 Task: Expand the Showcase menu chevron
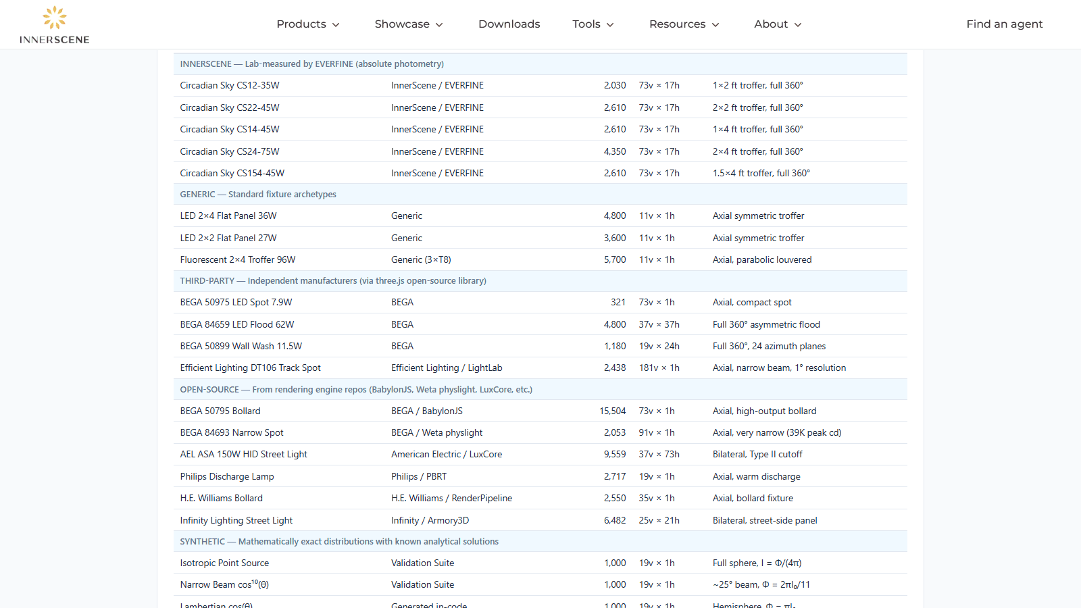pyautogui.click(x=439, y=25)
